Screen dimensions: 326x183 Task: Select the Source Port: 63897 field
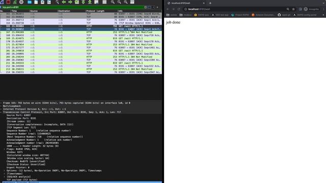tap(18, 115)
